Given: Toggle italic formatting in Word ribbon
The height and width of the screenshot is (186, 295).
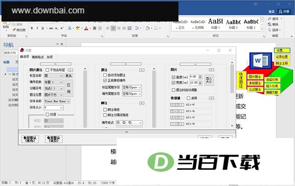Looking at the screenshot, I should tap(37, 28).
